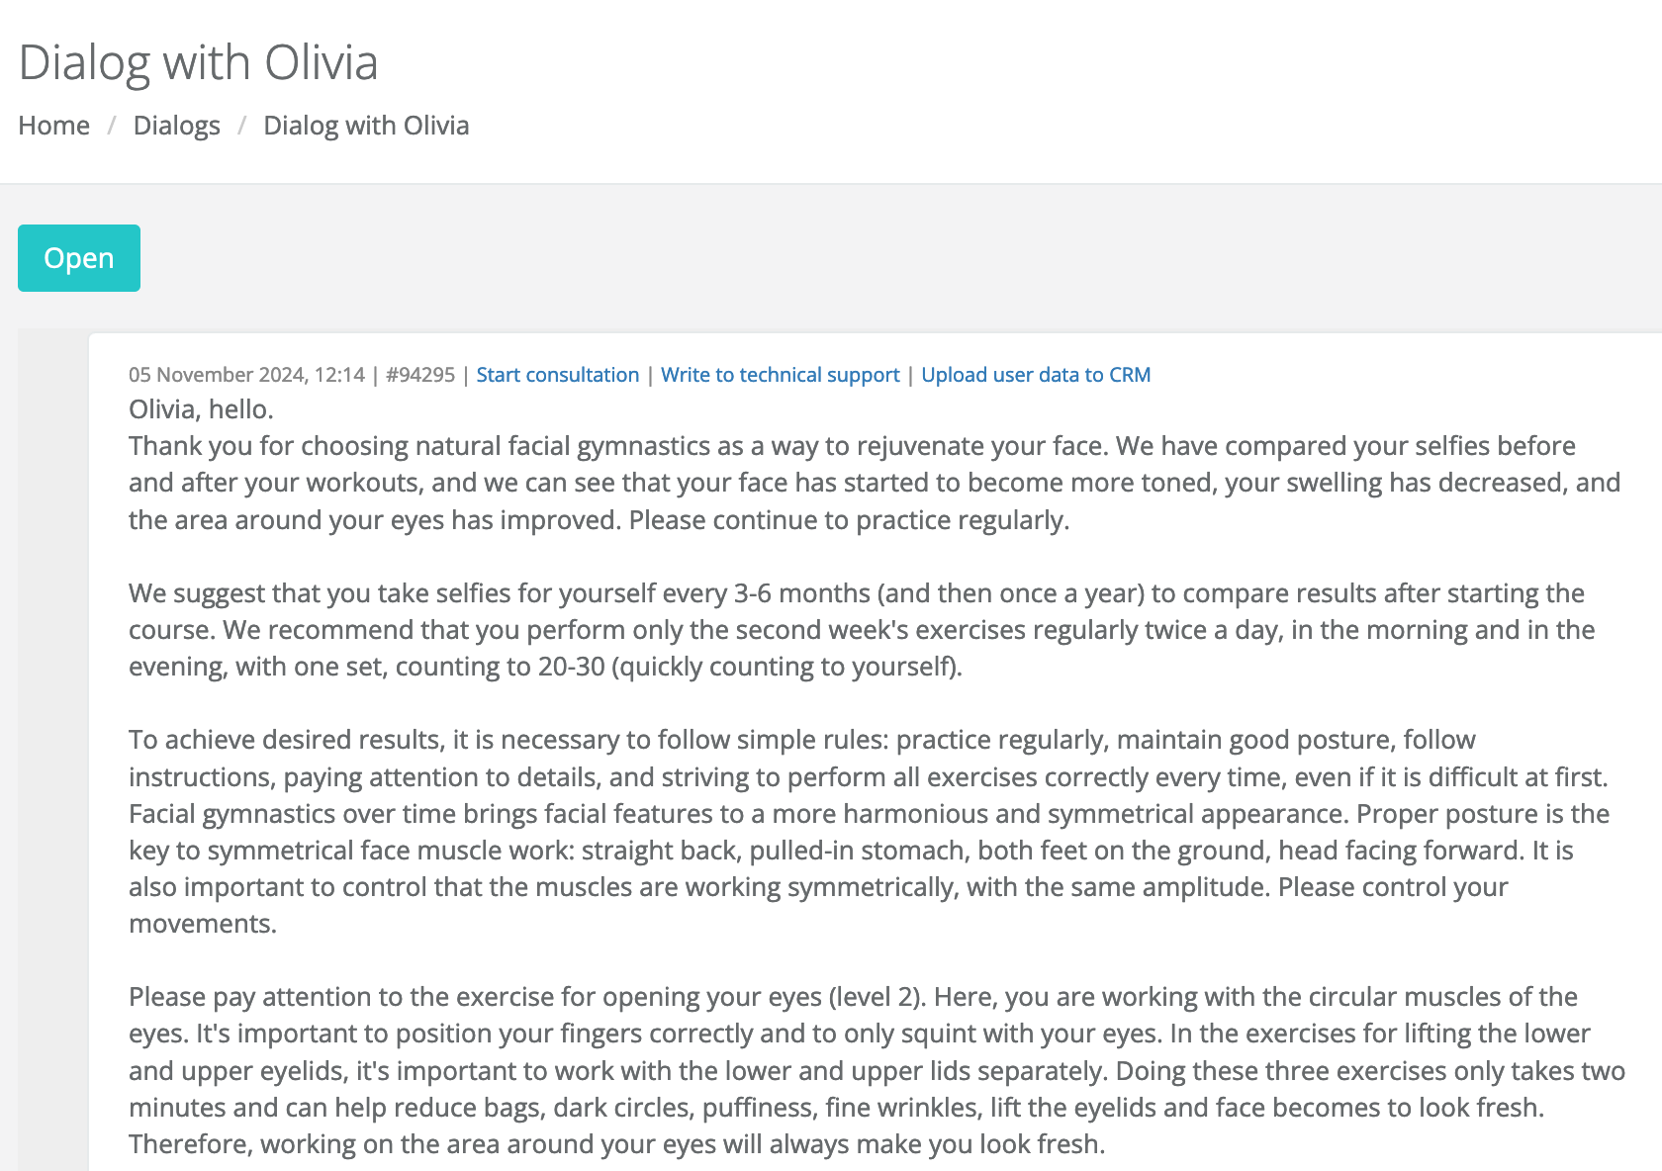
Task: Click the paragraph about opening your eyes
Action: click(877, 1070)
